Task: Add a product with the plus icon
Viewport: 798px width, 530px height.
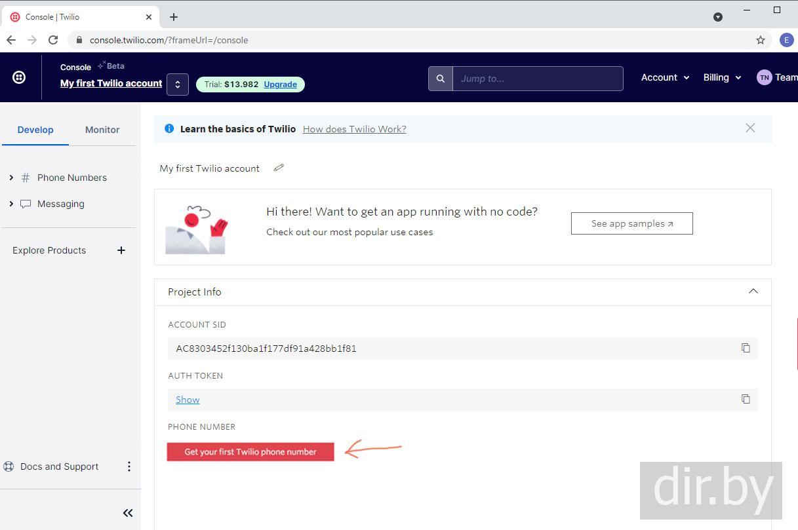Action: [x=121, y=250]
